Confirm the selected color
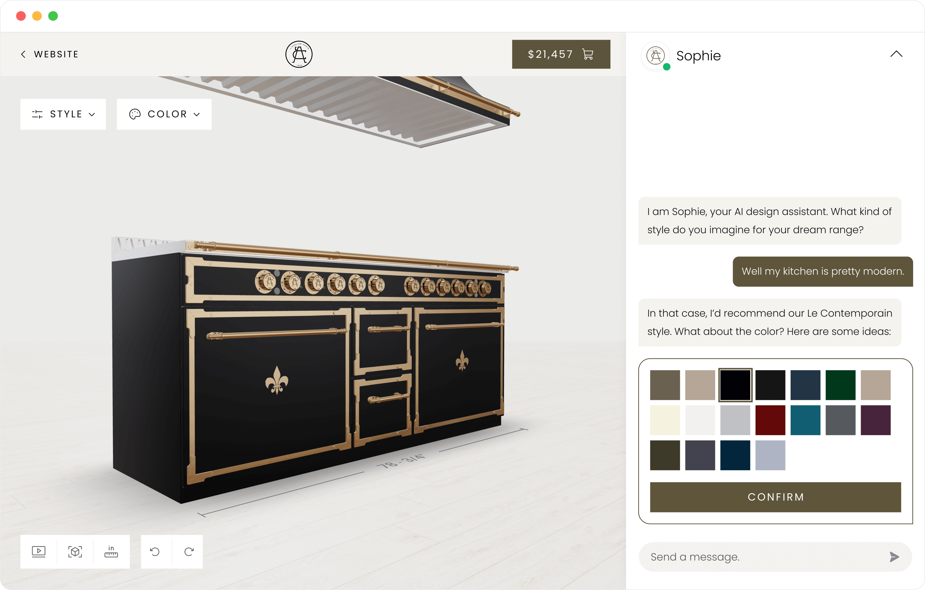Screen dimensions: 925x590 (x=775, y=497)
